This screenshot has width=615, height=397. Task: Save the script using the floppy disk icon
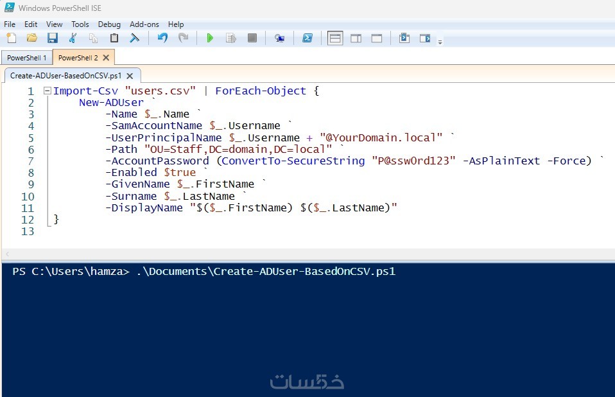click(52, 38)
